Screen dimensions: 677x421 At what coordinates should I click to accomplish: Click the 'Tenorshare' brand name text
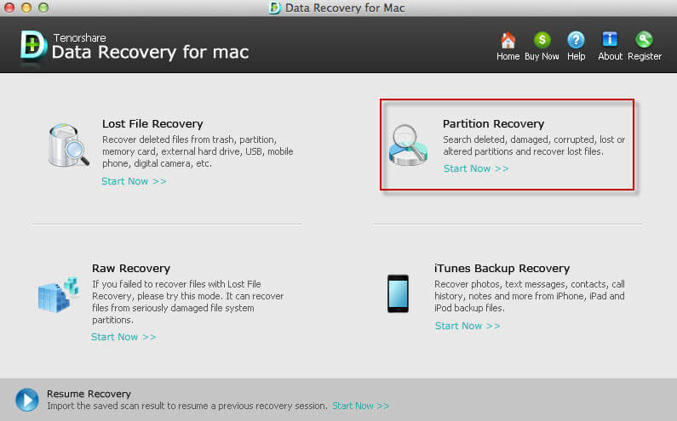(80, 38)
